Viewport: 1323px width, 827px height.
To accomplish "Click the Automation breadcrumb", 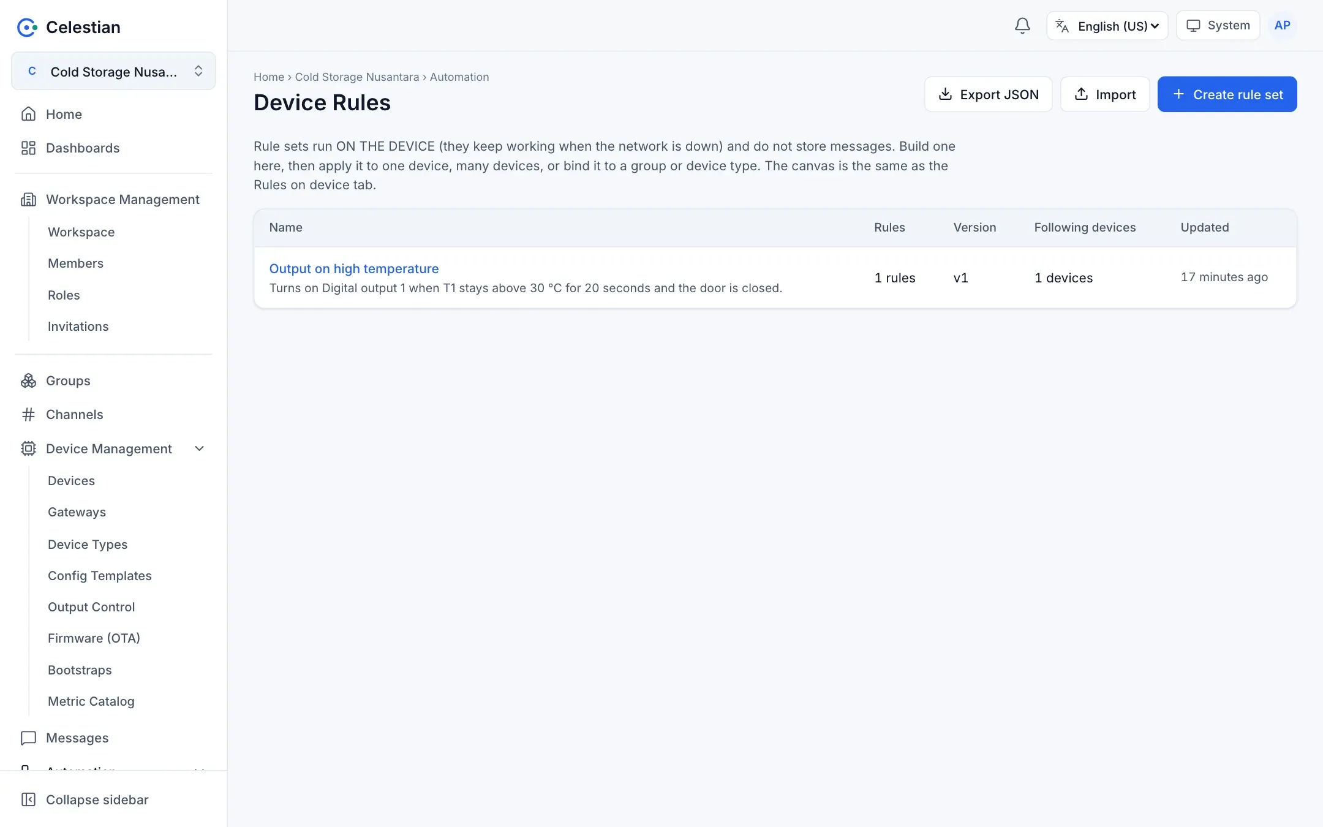I will [x=459, y=77].
